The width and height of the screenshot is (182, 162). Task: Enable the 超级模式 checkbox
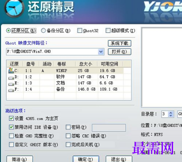pyautogui.click(x=108, y=31)
